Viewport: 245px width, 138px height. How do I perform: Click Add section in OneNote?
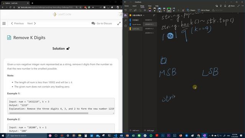click(x=135, y=130)
